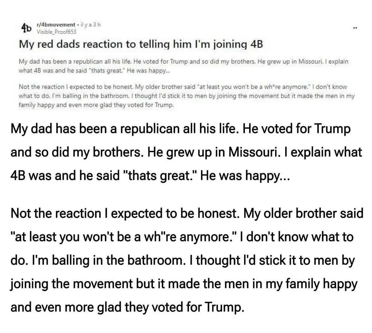The image size is (372, 333).
Task: Click the small line starting "what 4B was and he said"
Action: tap(94, 71)
